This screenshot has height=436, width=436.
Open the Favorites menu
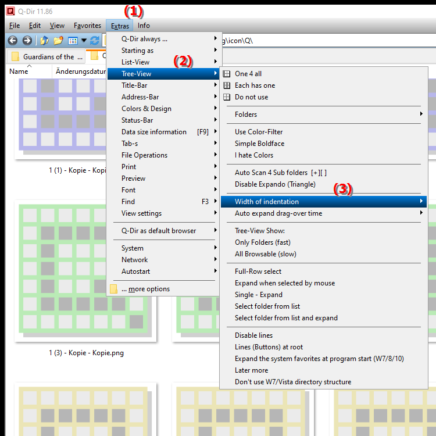point(87,26)
